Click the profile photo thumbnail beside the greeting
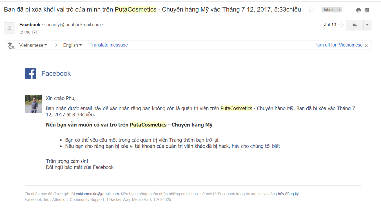Viewport: 381px width, 215px height. (34, 104)
